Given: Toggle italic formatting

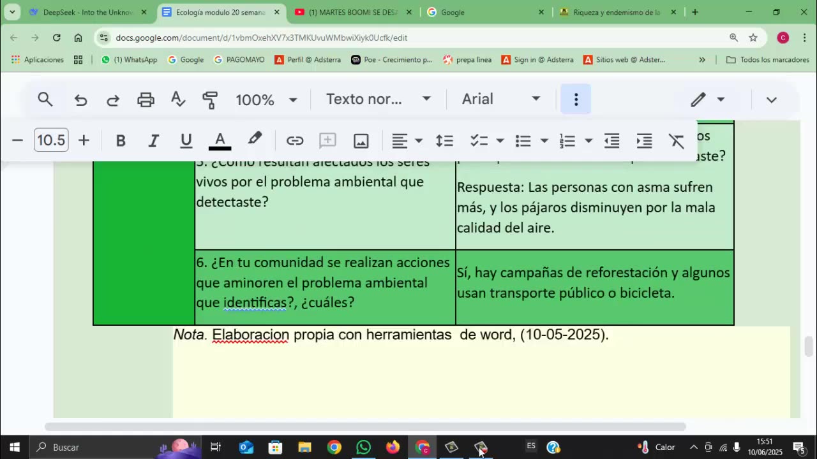Looking at the screenshot, I should 153,140.
